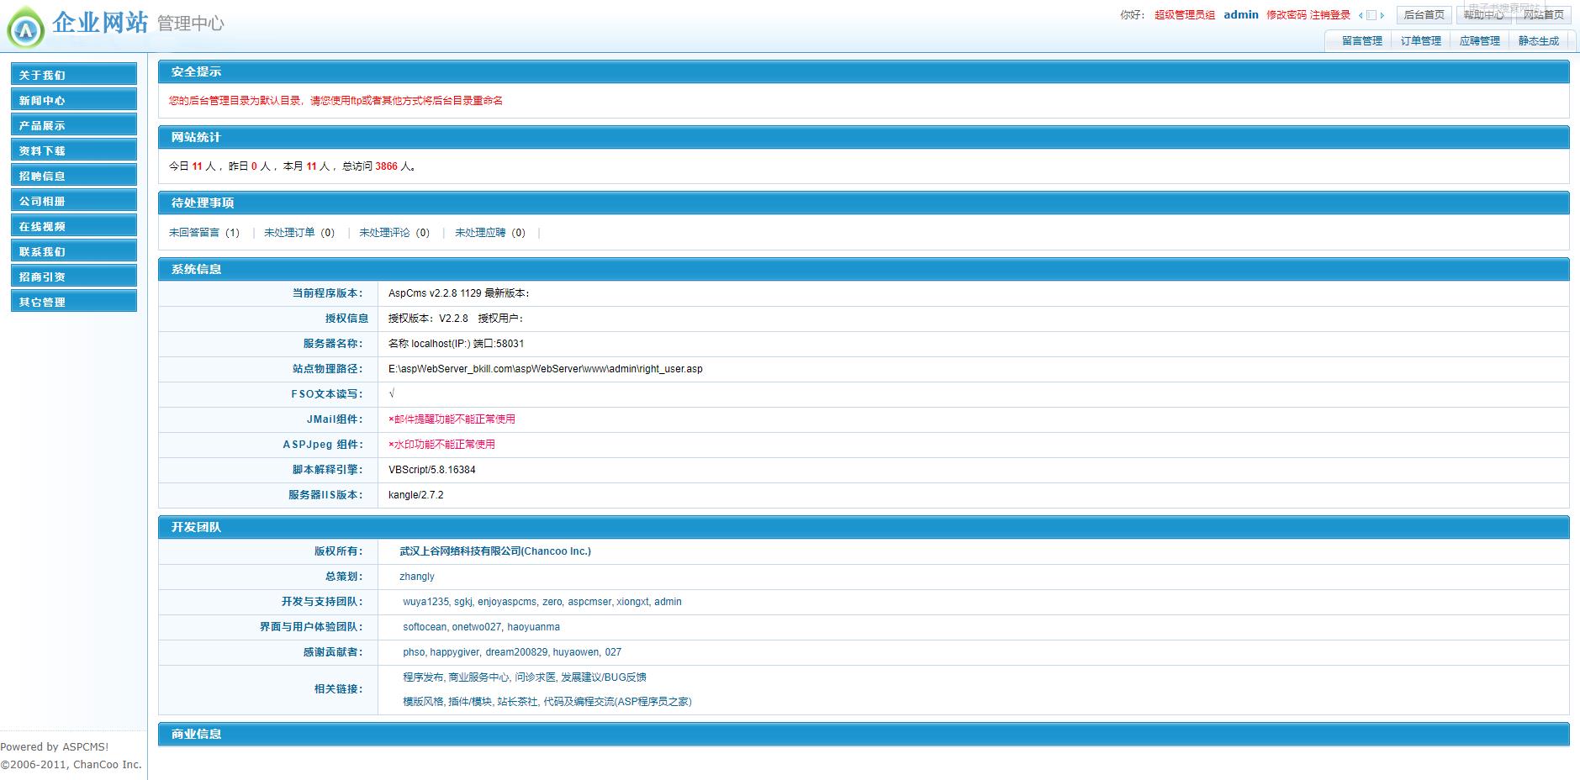Click the zhangly team member name
The height and width of the screenshot is (780, 1580).
[x=417, y=577]
